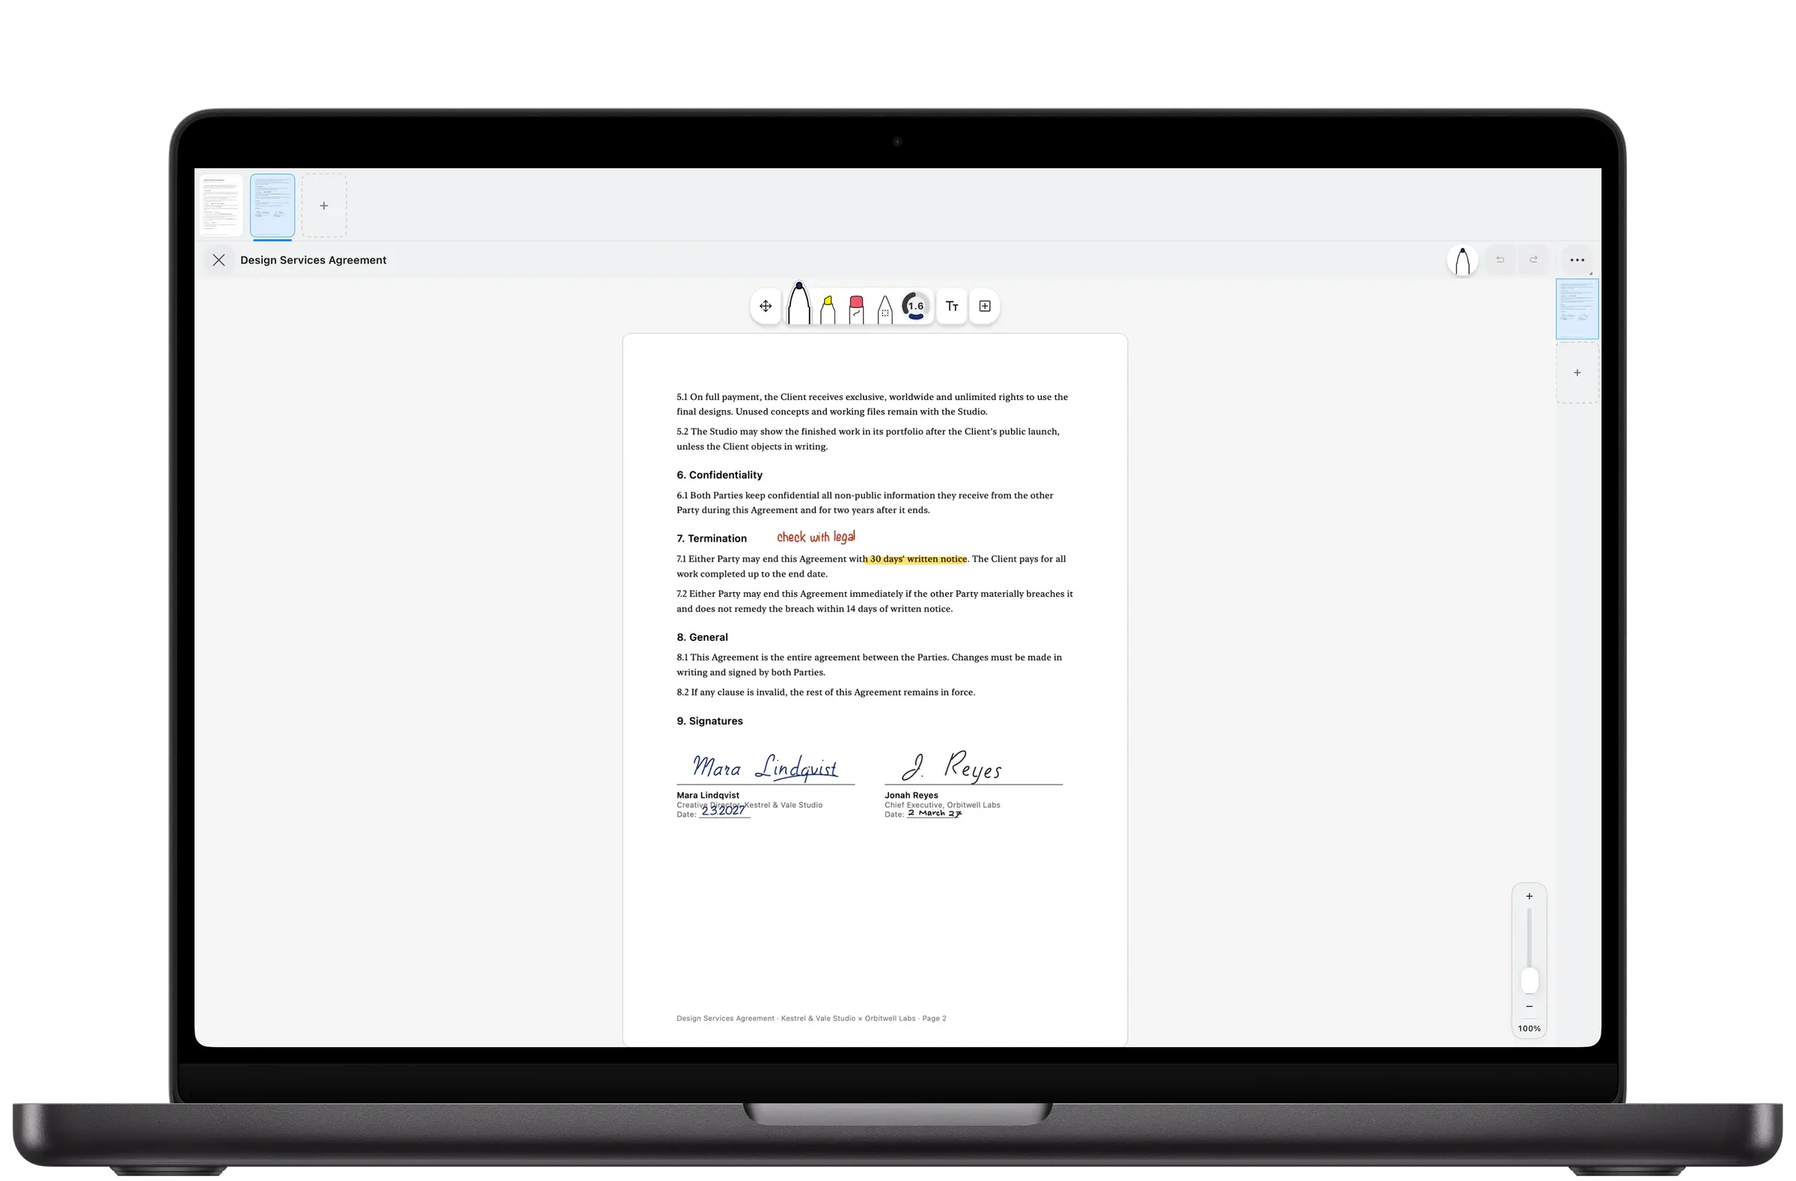Click the insert element plus-square icon

click(984, 306)
